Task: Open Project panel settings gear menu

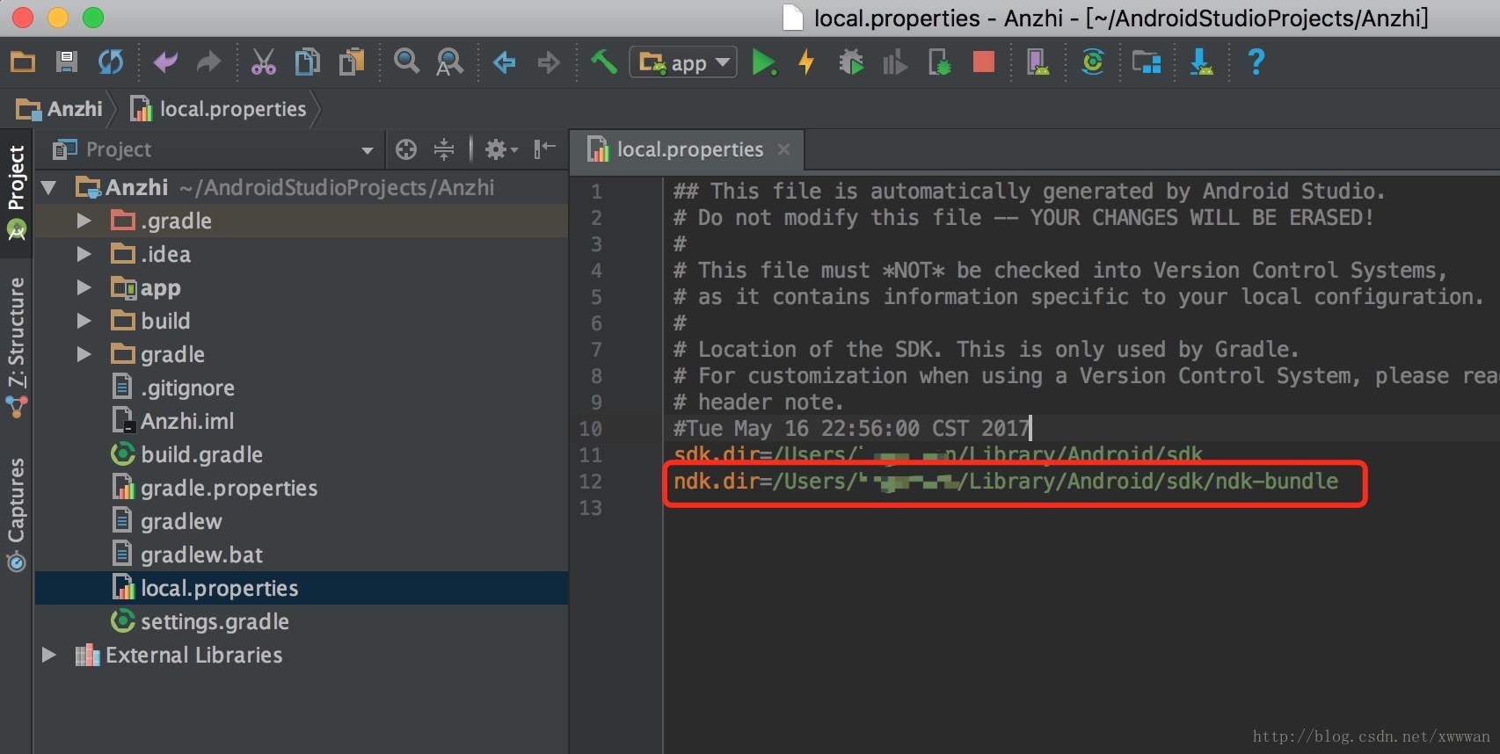Action: (x=501, y=149)
